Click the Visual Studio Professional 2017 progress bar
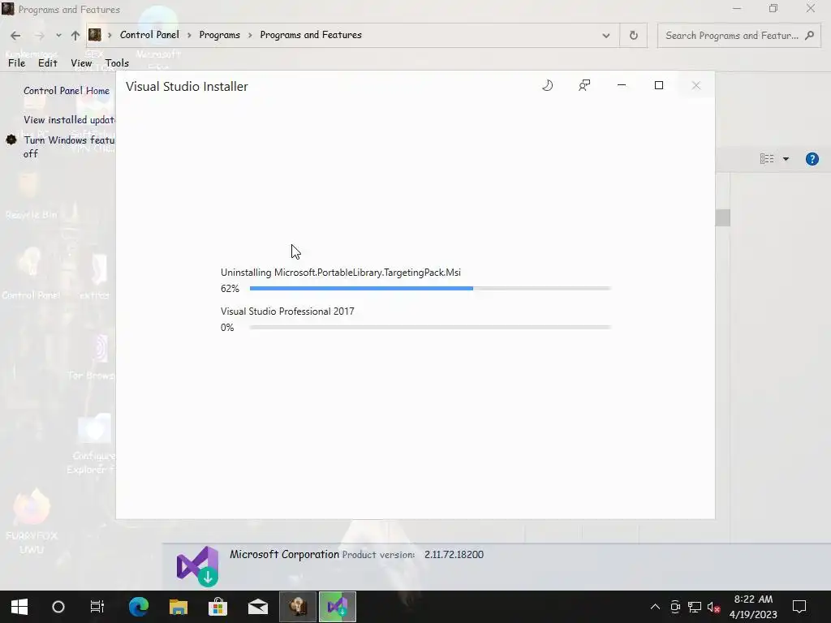 coord(430,328)
